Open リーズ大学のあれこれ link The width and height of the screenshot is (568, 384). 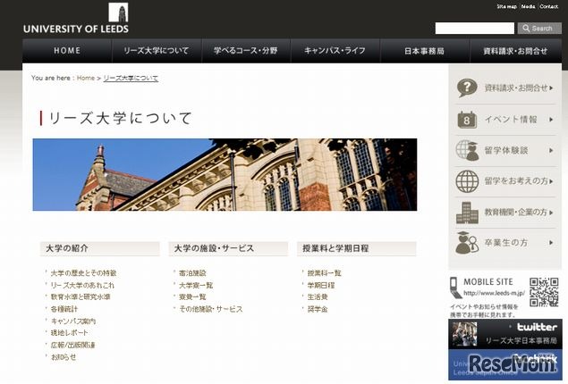tap(82, 285)
